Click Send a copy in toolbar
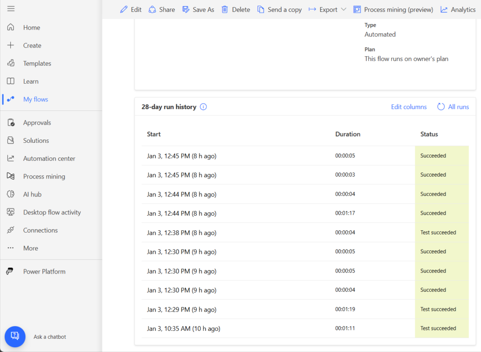481x352 pixels. tap(279, 9)
